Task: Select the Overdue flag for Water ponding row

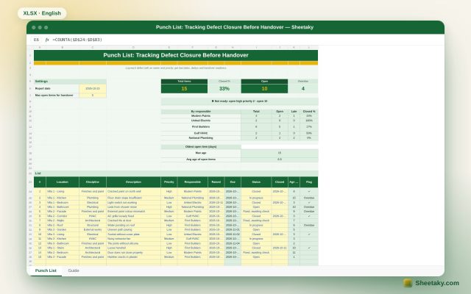Action: point(309,225)
